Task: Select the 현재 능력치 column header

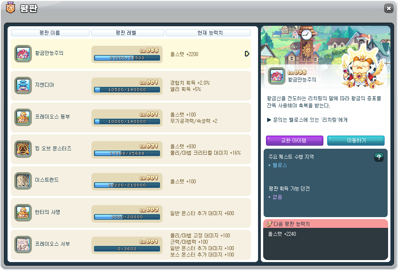Action: point(210,33)
